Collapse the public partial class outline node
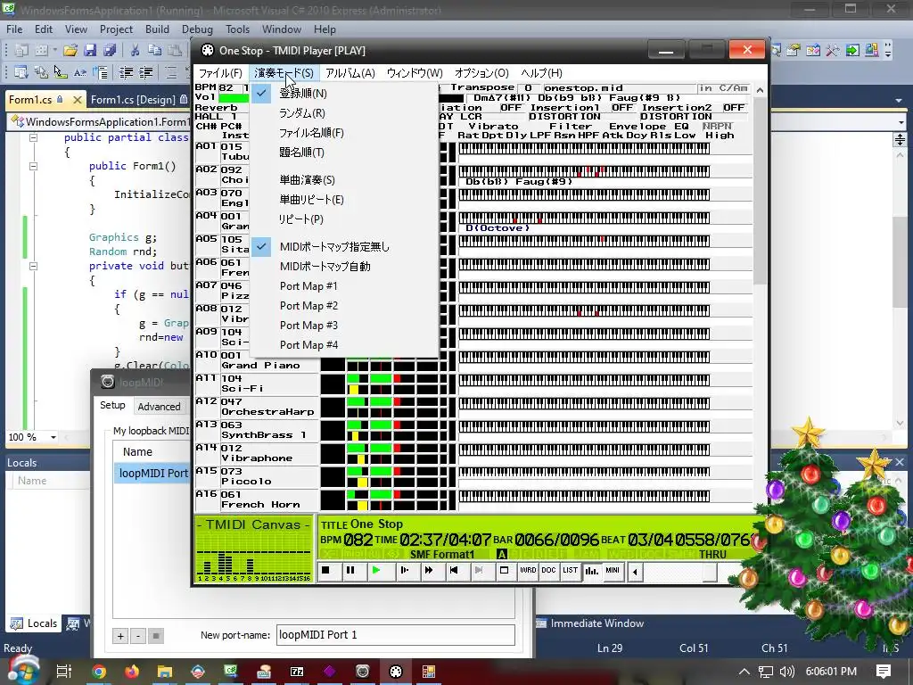This screenshot has height=685, width=913. 33,138
